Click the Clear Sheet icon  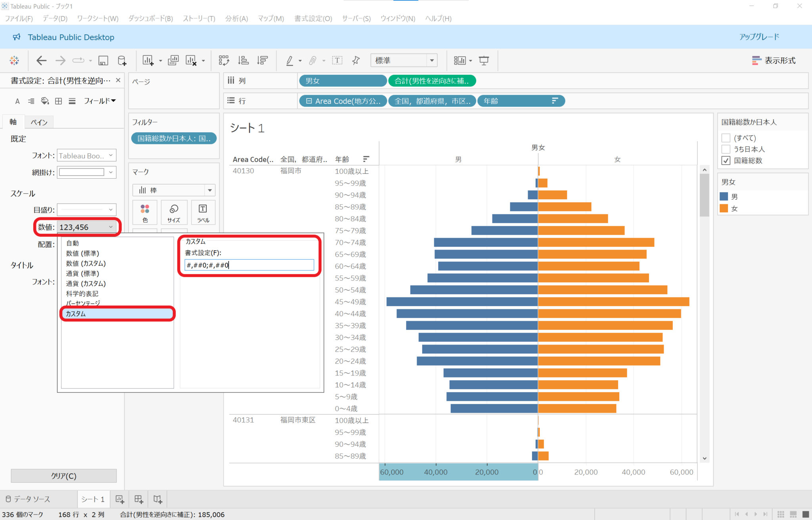point(191,60)
